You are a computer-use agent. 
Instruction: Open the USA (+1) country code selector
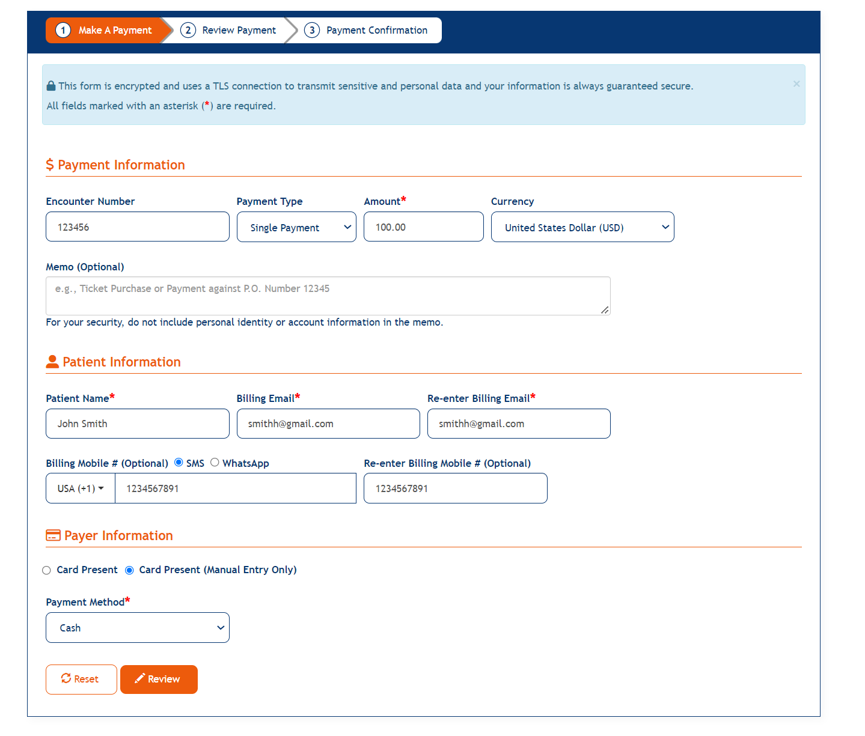81,488
